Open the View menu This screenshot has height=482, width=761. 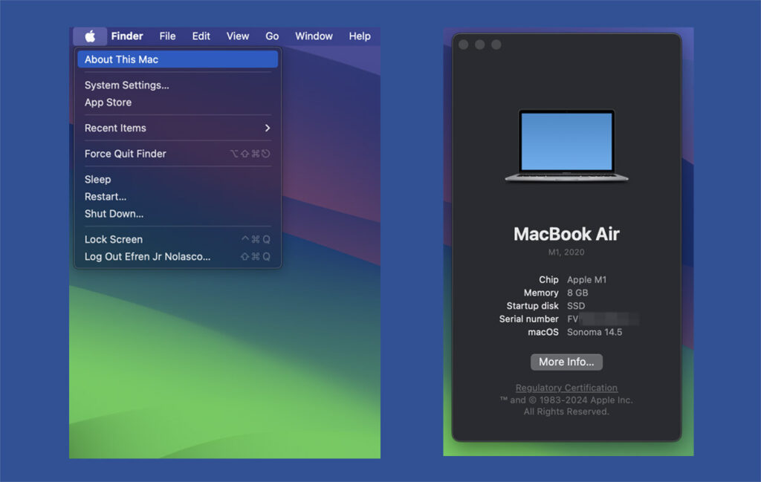click(x=238, y=36)
